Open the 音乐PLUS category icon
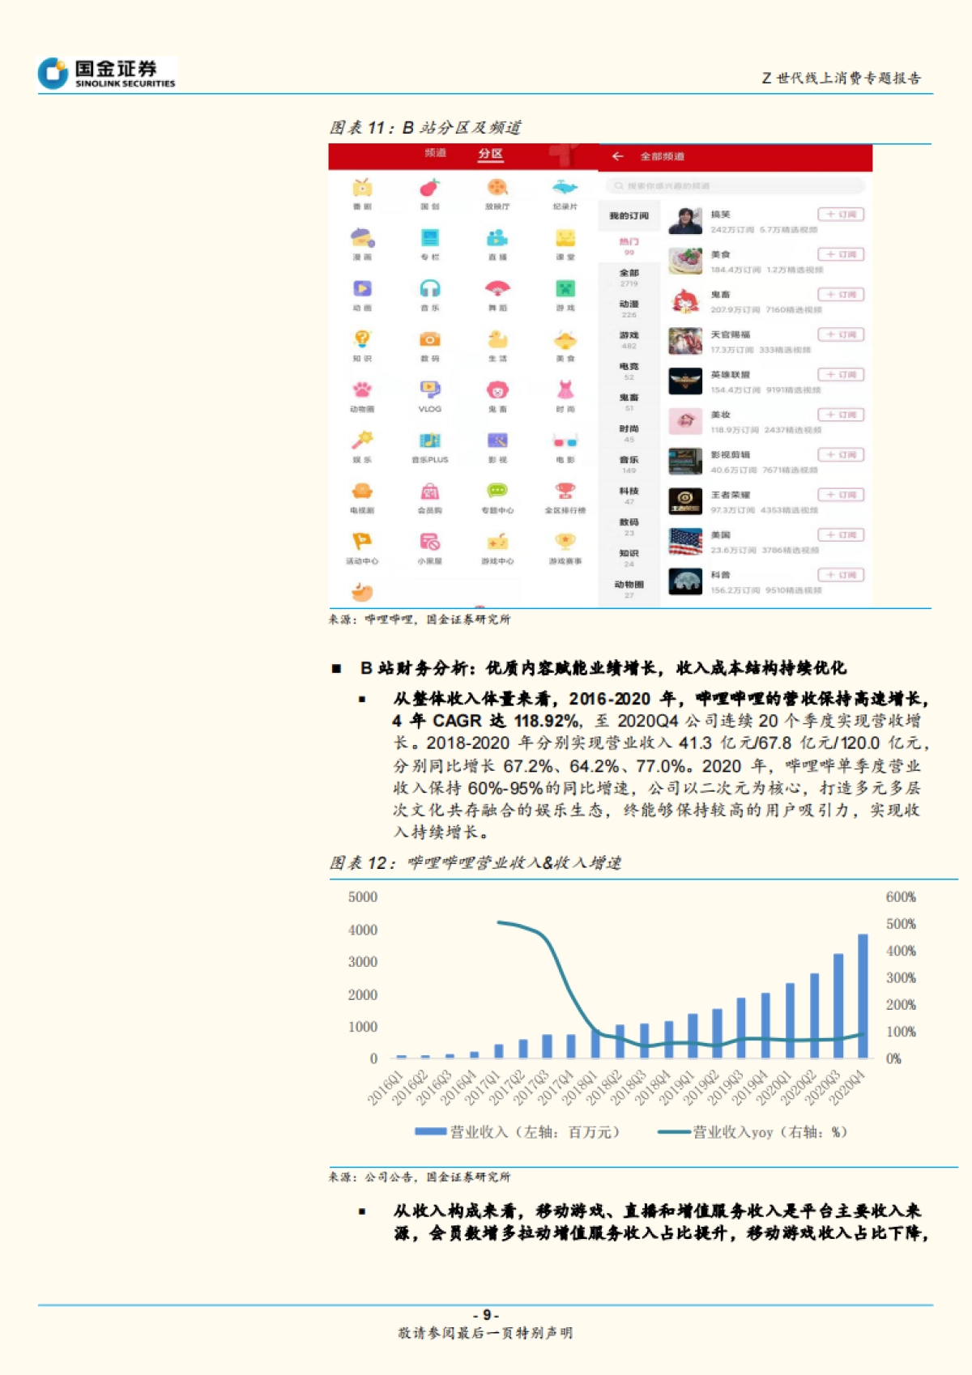Image resolution: width=972 pixels, height=1375 pixels. pos(429,441)
